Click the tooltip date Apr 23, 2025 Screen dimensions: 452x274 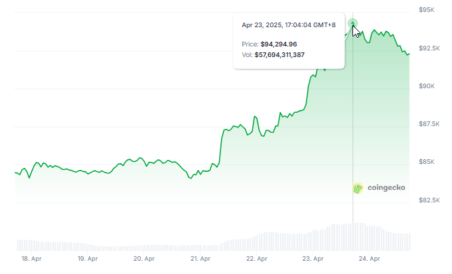pos(261,25)
